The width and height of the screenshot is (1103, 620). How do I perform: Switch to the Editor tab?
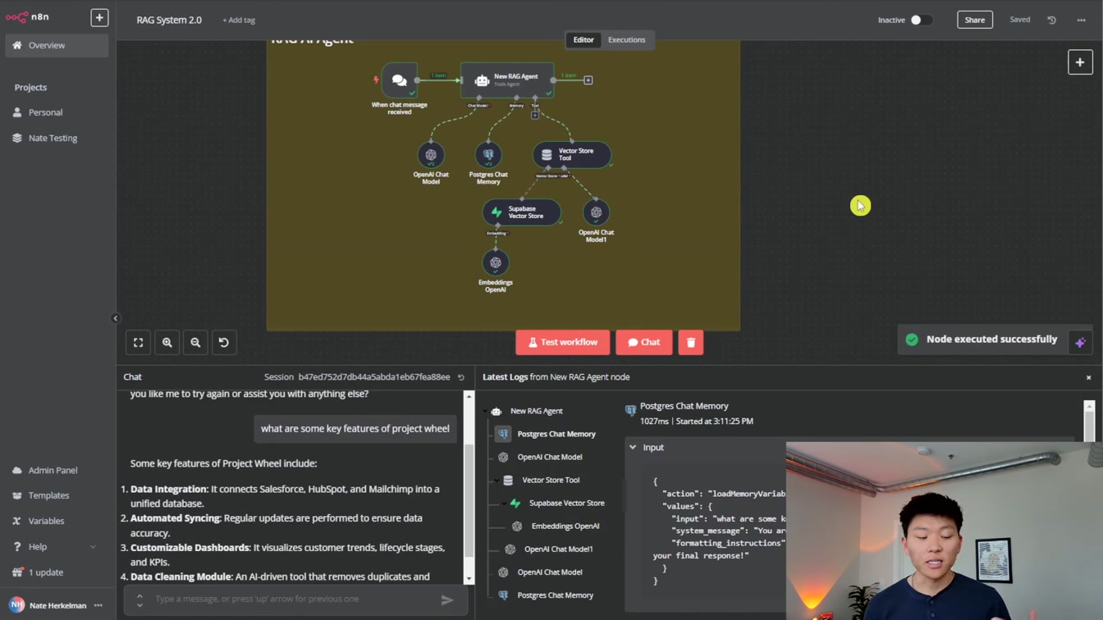tap(584, 39)
